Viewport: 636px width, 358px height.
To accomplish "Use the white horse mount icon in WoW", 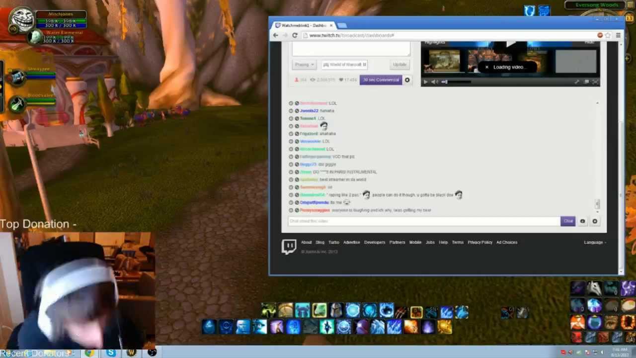I will (x=595, y=288).
